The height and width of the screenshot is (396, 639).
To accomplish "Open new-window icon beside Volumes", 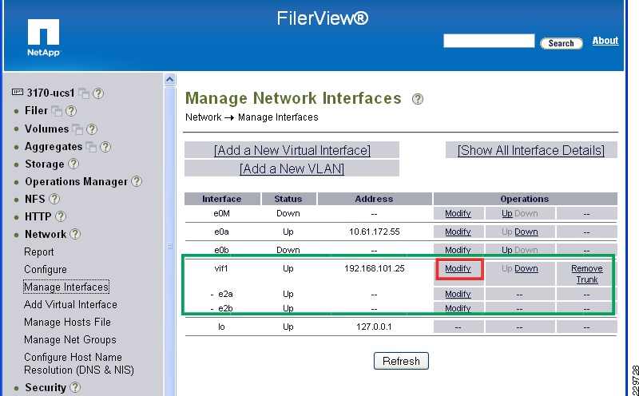I will click(x=77, y=129).
